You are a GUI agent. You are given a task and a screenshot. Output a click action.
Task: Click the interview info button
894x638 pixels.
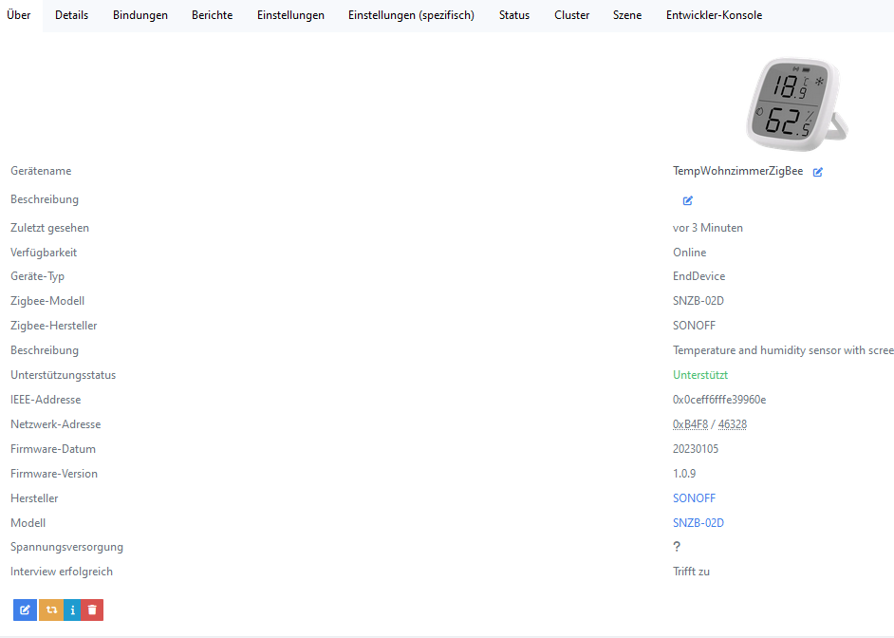click(73, 610)
